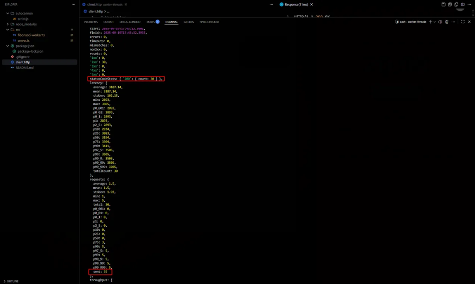This screenshot has height=284, width=475.
Task: Open Explorer views and more actions menu
Action: coord(73,4)
